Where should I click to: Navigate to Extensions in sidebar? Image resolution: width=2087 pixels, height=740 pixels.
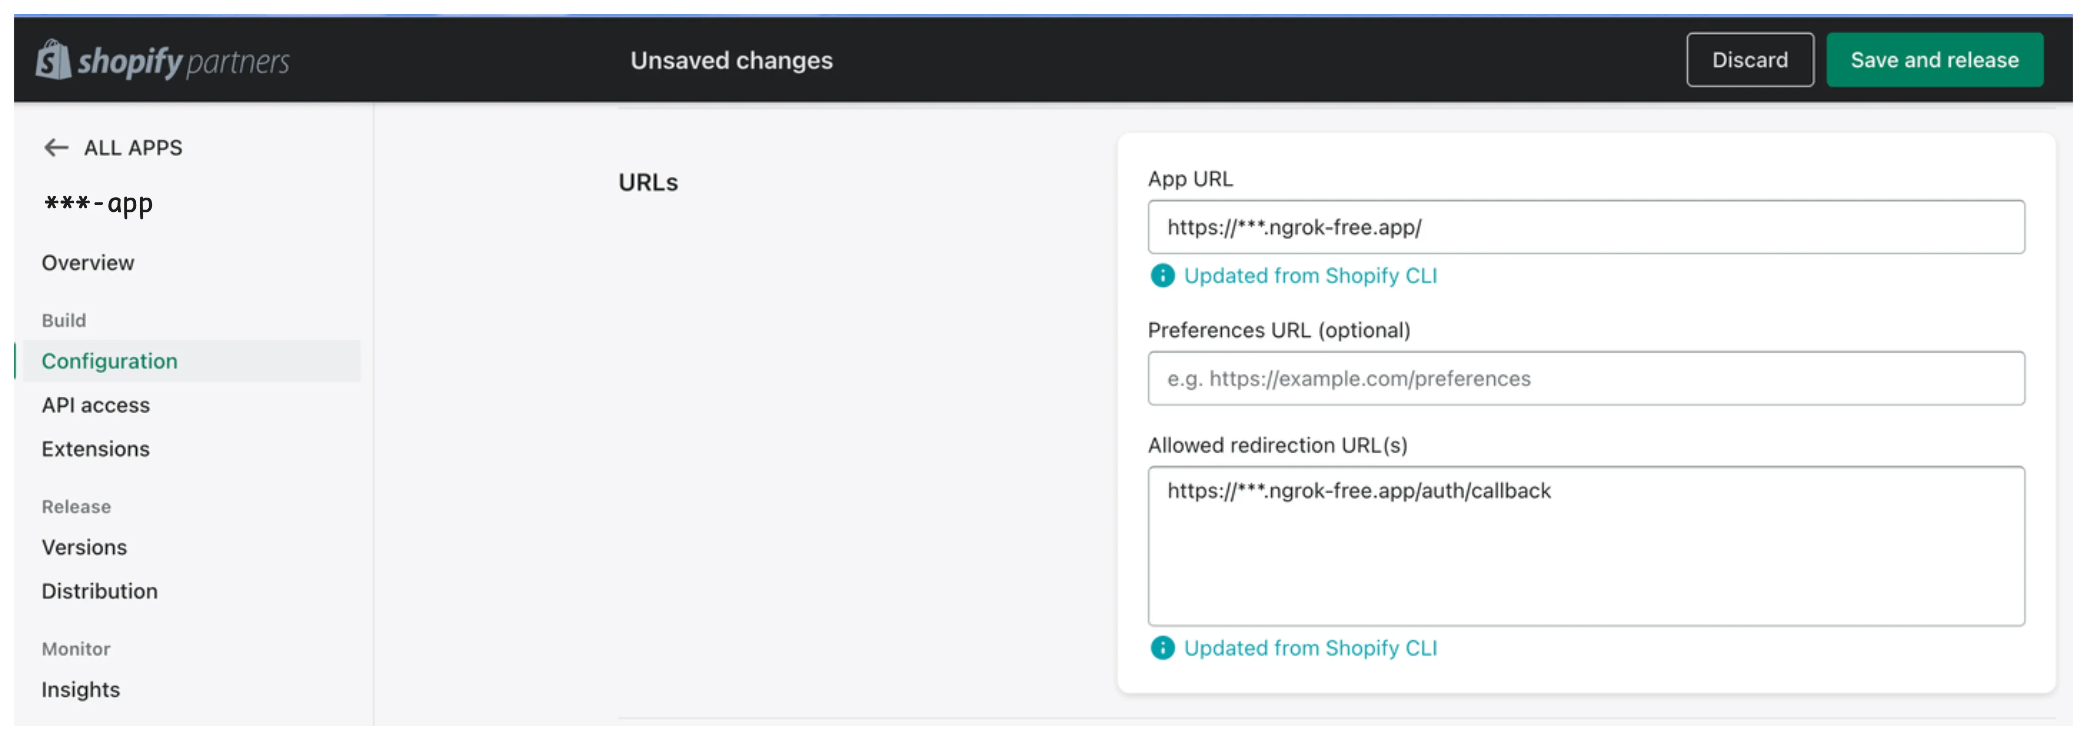click(96, 449)
